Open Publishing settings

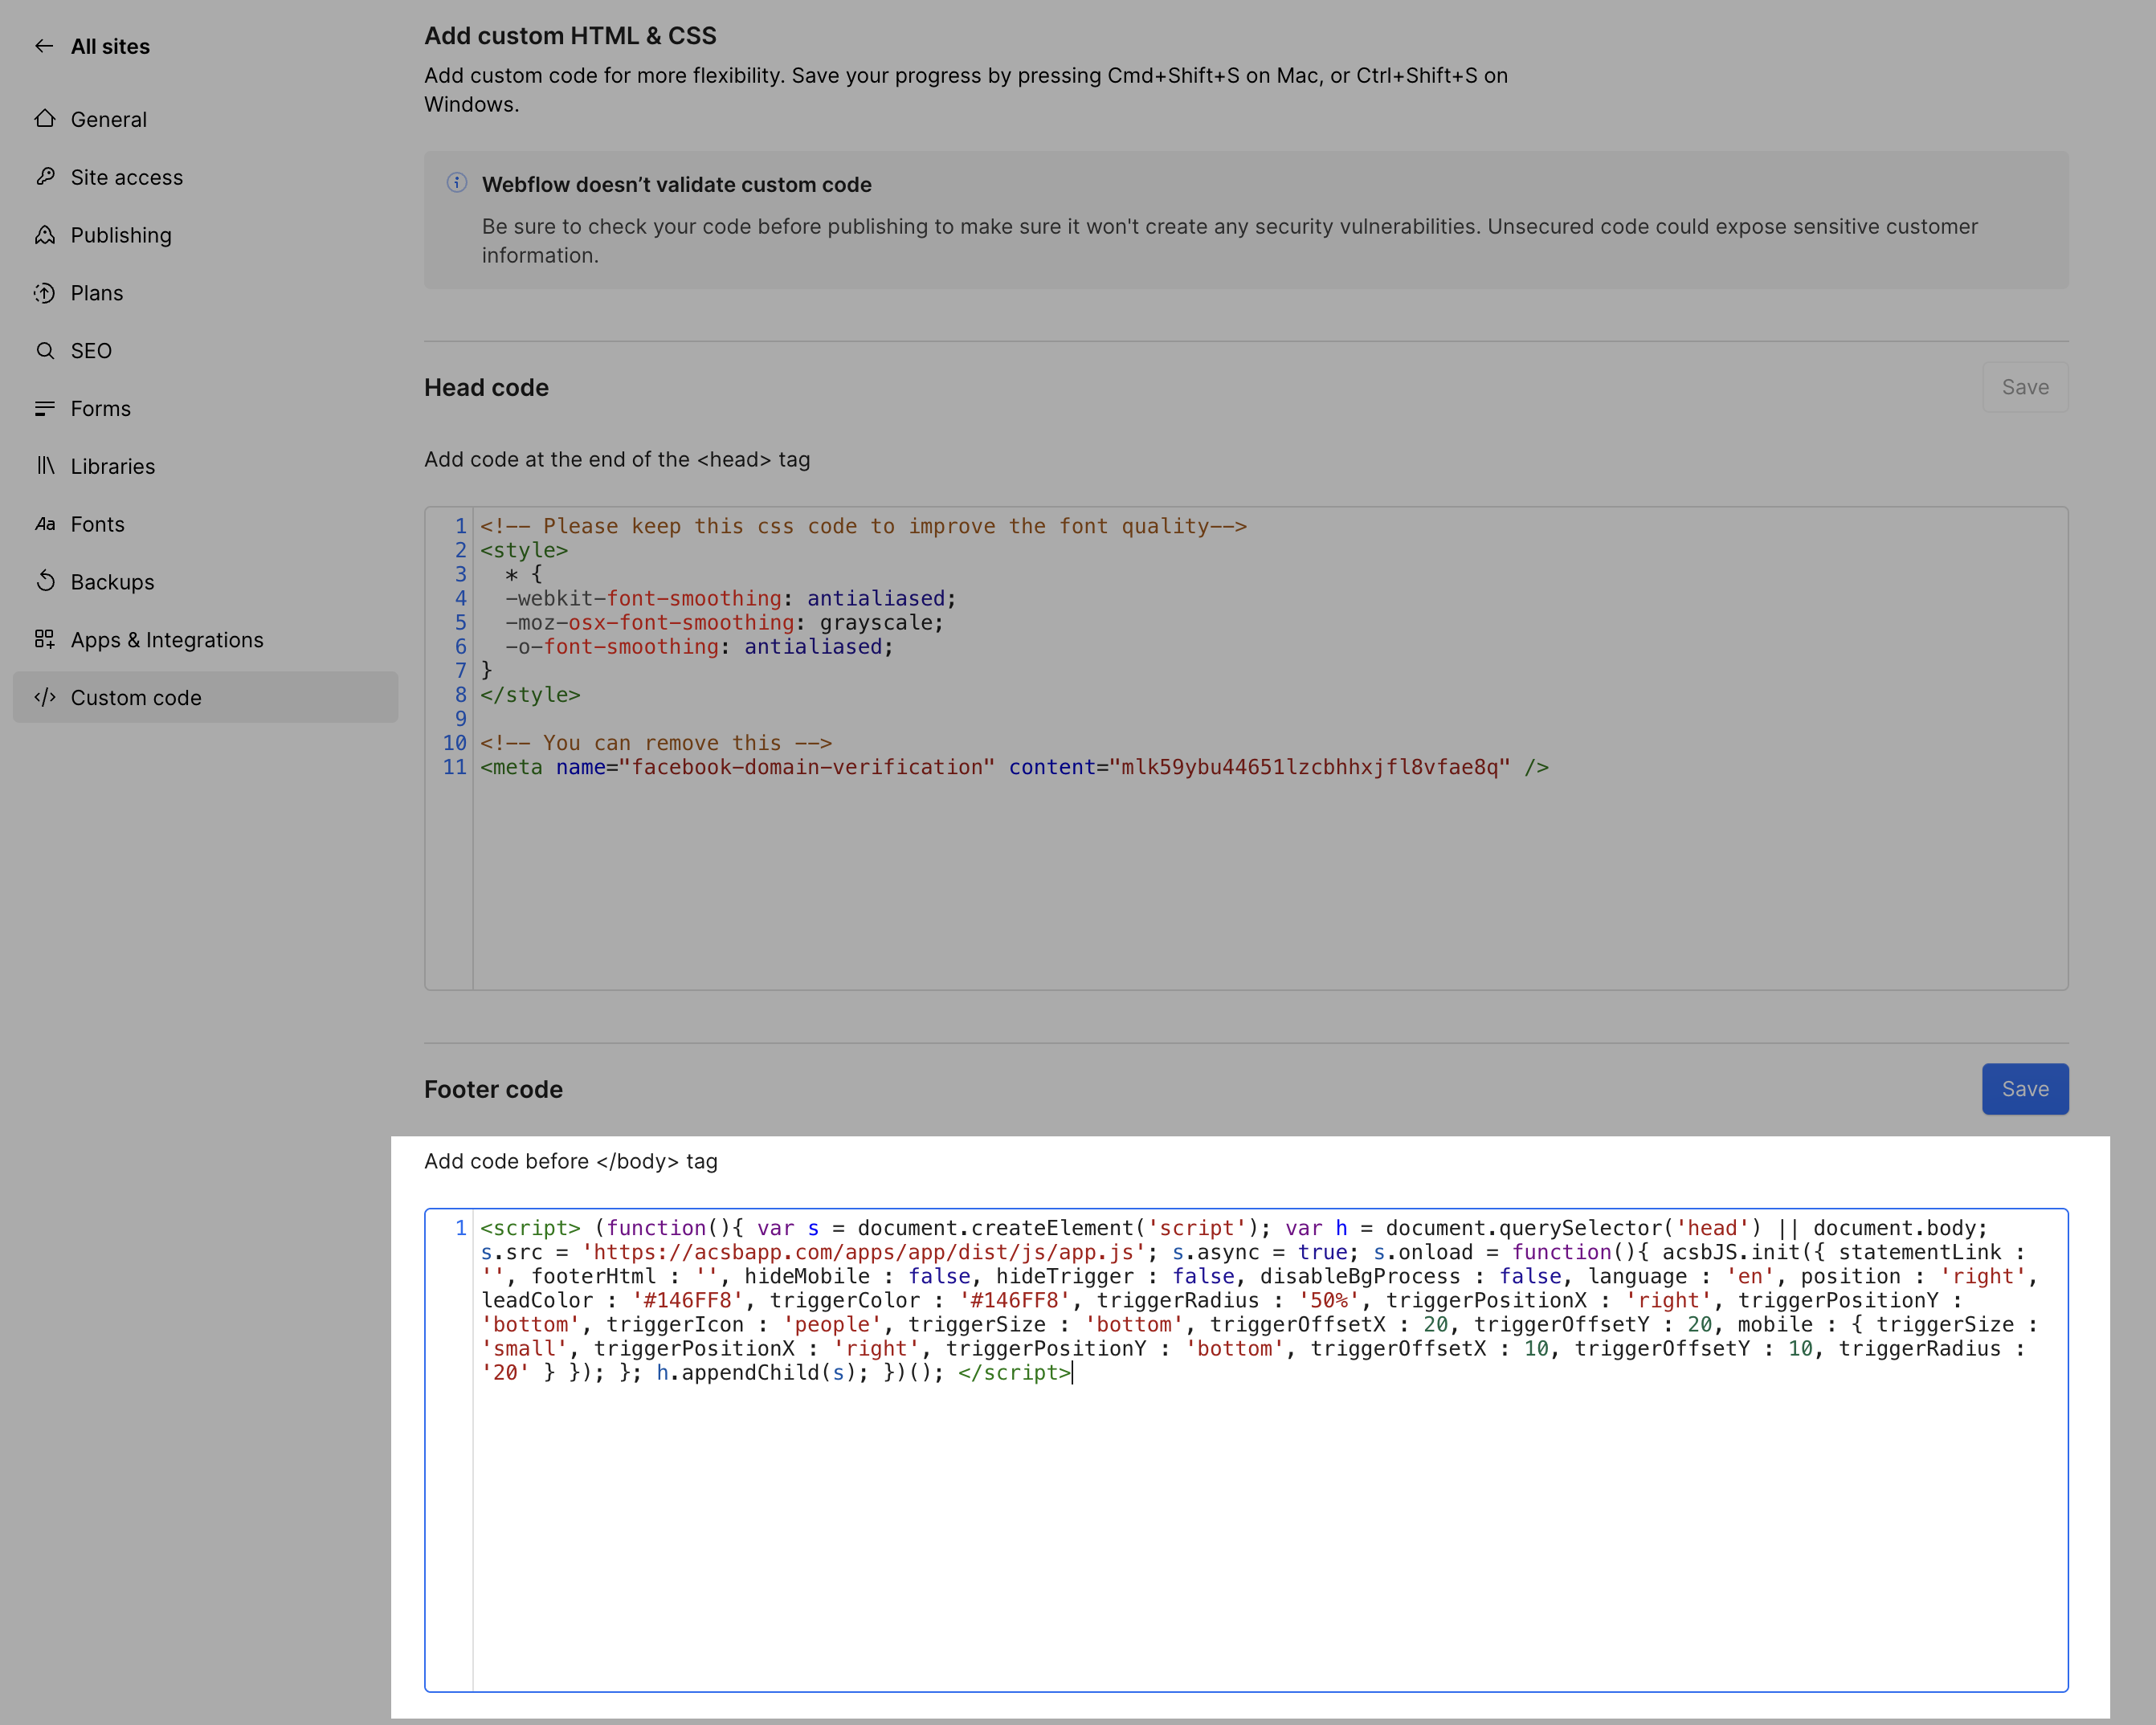[x=205, y=235]
